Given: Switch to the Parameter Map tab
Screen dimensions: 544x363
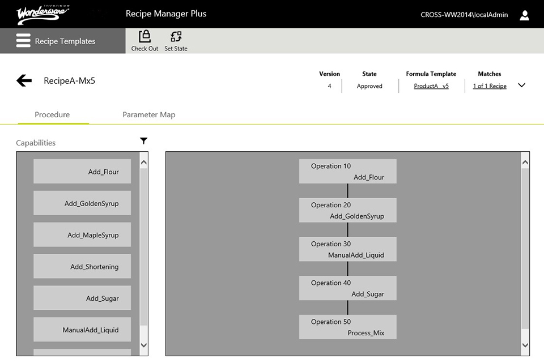Looking at the screenshot, I should click(148, 114).
